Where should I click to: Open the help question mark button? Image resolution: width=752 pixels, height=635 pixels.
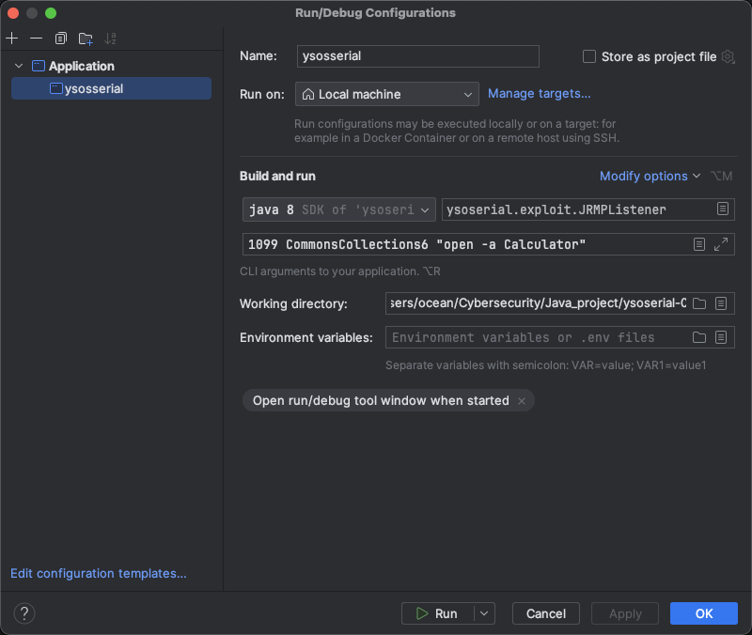coord(24,613)
